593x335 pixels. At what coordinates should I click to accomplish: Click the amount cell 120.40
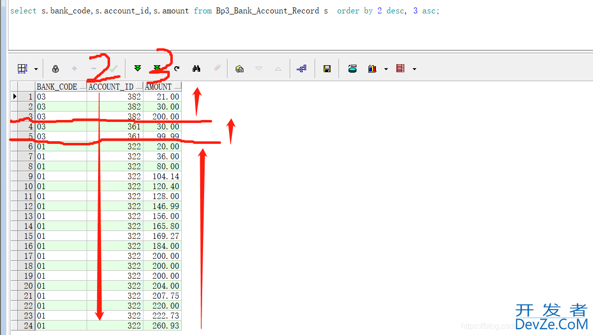pos(162,186)
